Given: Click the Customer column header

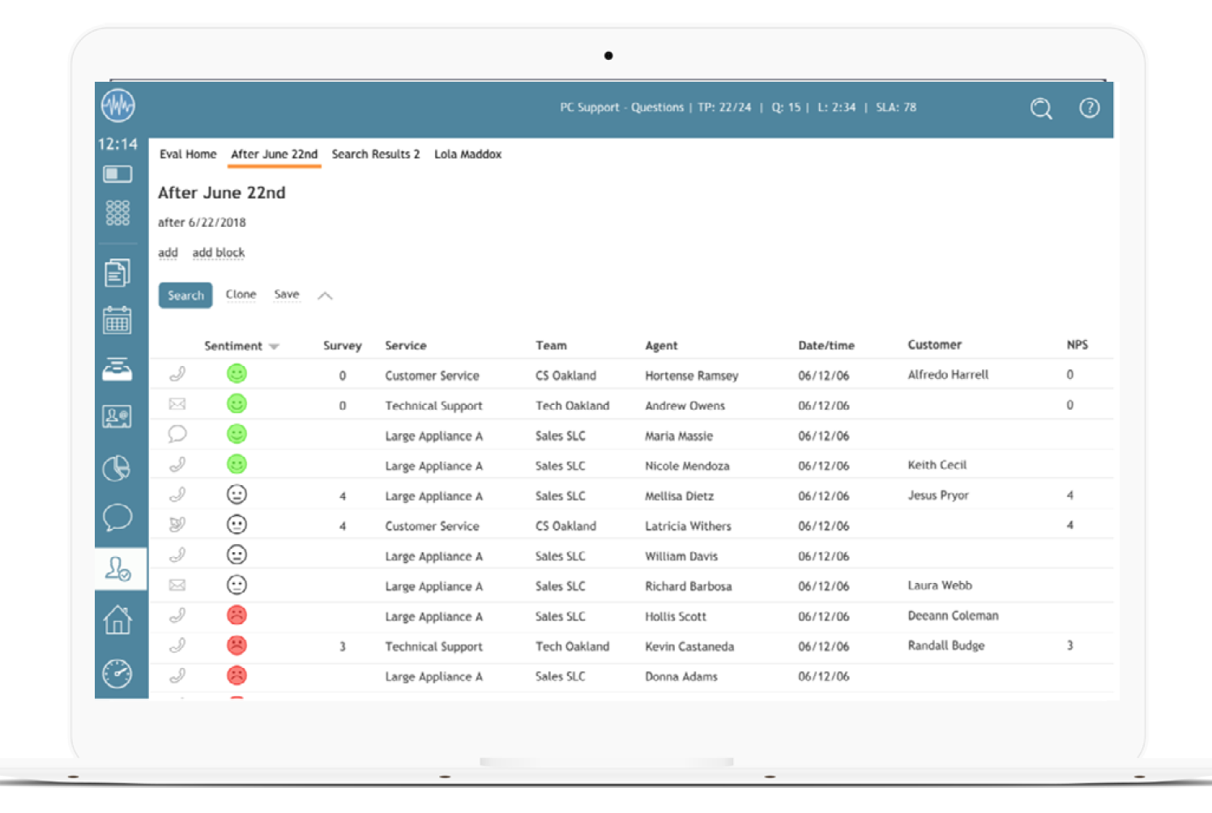Looking at the screenshot, I should point(935,345).
